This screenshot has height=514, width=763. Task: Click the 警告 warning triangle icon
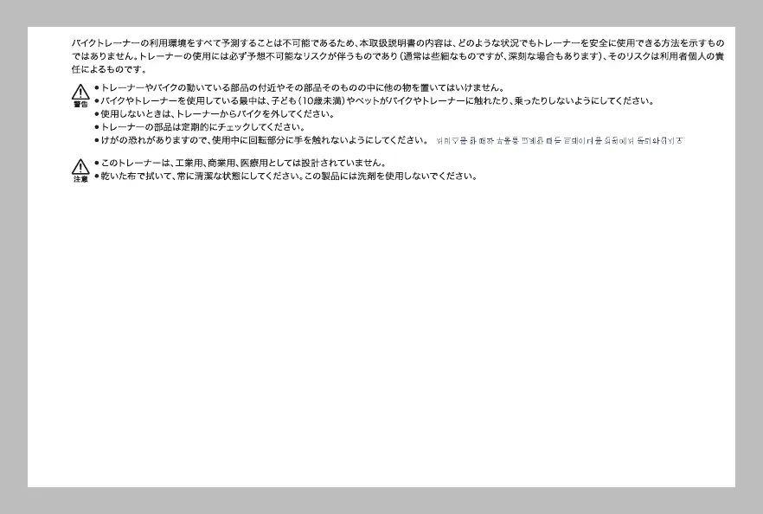[x=80, y=91]
